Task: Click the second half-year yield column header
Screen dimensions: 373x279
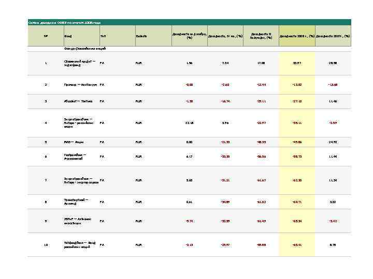Action: [x=261, y=36]
